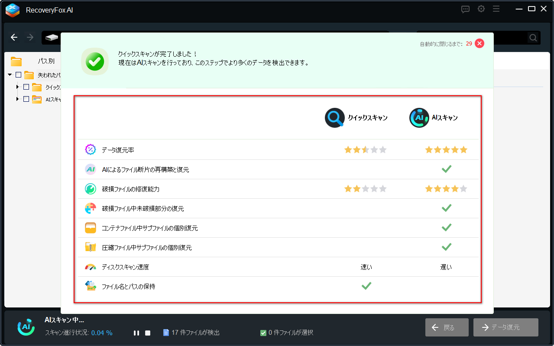Image resolution: width=554 pixels, height=346 pixels.
Task: Click the コンテナファイル icon
Action: pyautogui.click(x=90, y=228)
